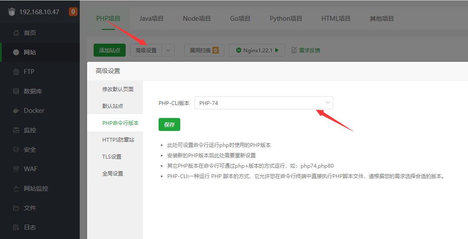Image resolution: width=468 pixels, height=239 pixels.
Task: Click the WAF shield icon
Action: coord(16,169)
